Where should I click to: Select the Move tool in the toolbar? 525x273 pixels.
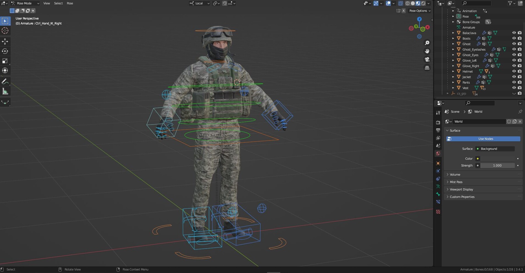click(5, 41)
